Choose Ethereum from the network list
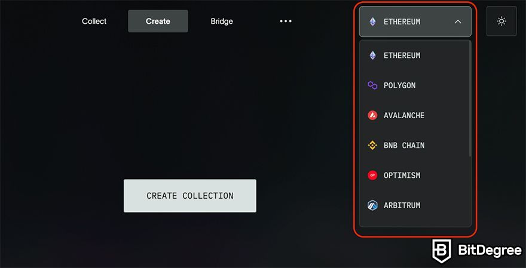Viewport: 526px width, 268px height. (x=414, y=56)
